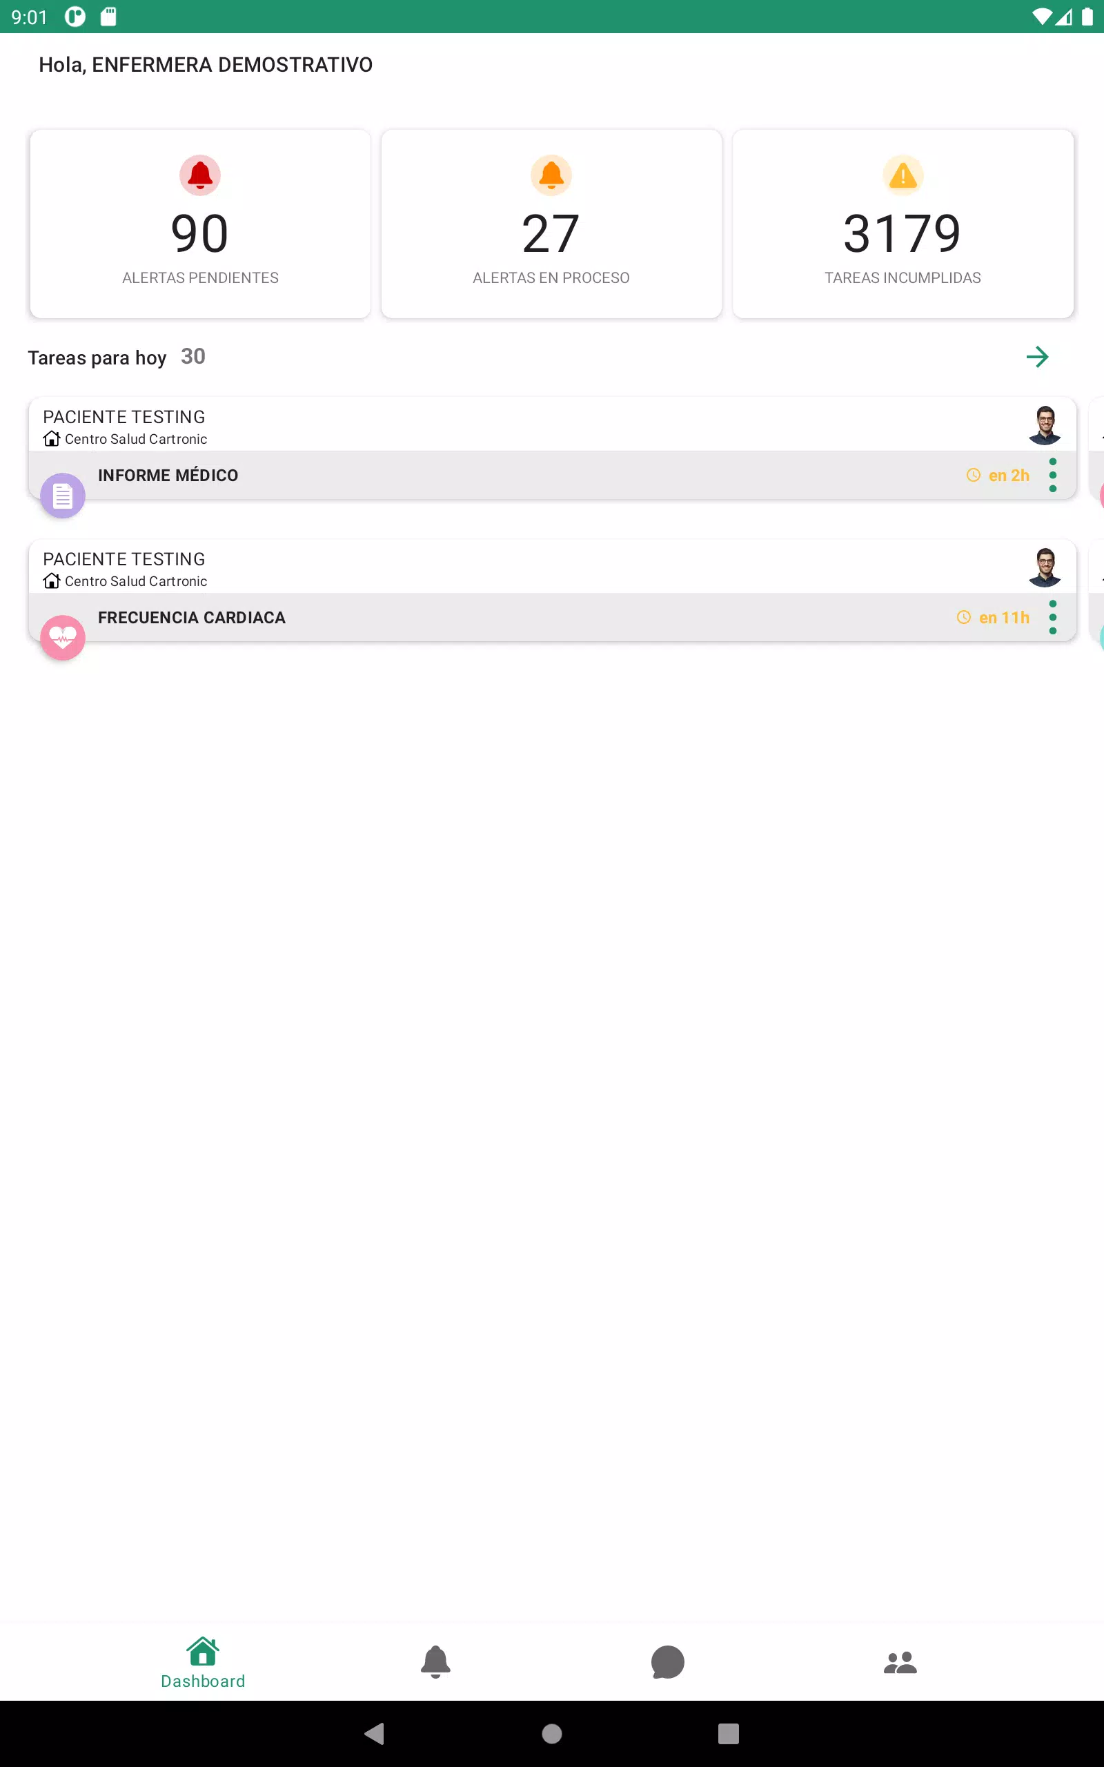The width and height of the screenshot is (1104, 1767).
Task: Expand Tareas para hoy with the green arrow
Action: 1038,357
